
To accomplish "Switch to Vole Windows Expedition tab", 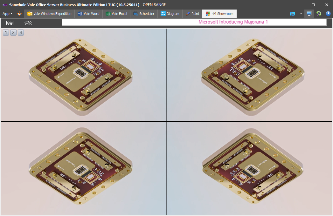I will point(49,14).
